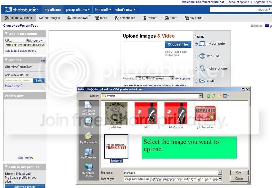Open the 'Files of type' dropdown

pos(220,179)
